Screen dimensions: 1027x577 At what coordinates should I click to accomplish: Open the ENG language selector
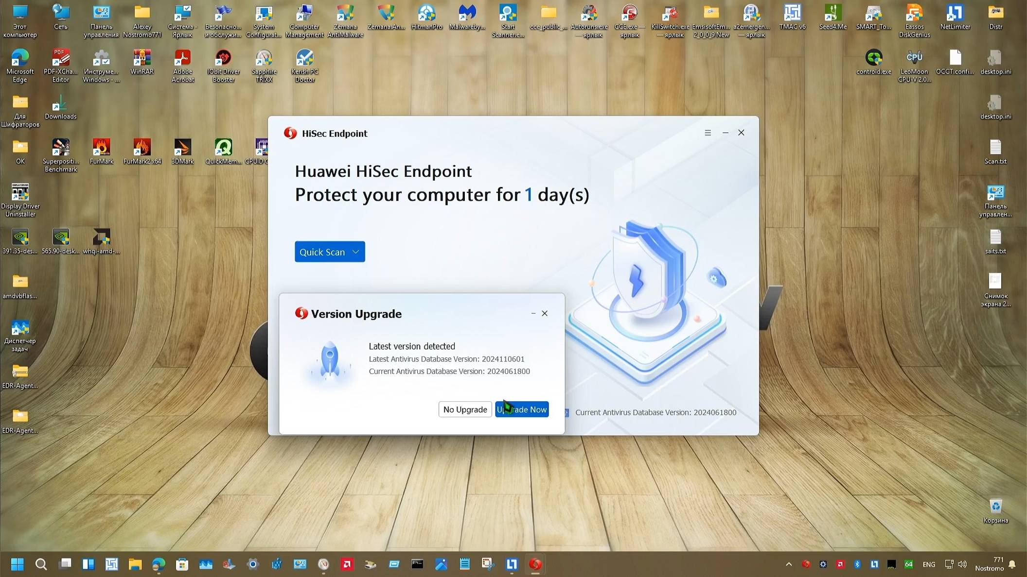[929, 564]
